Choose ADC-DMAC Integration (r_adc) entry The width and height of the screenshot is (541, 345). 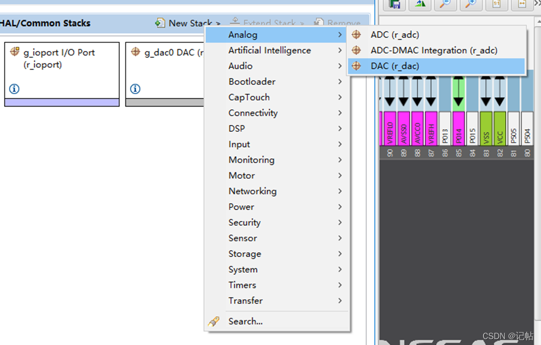[x=437, y=51]
